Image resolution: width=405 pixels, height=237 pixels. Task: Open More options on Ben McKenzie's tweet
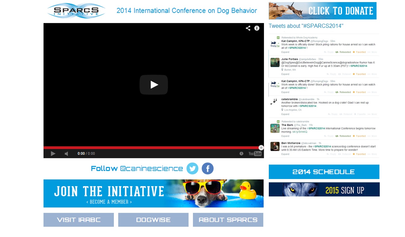(372, 154)
